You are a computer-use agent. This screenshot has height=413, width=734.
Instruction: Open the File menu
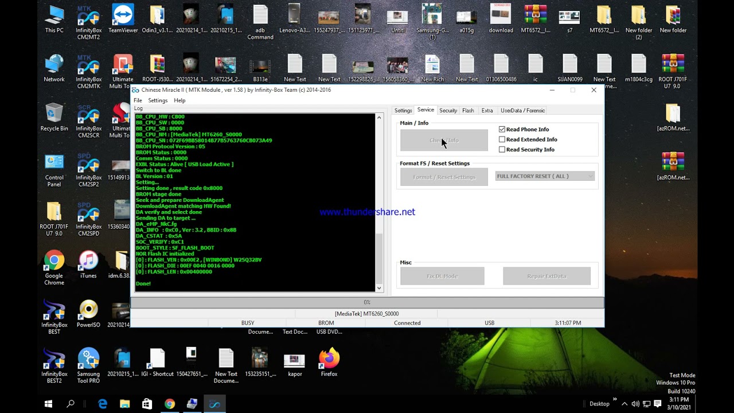(x=138, y=100)
